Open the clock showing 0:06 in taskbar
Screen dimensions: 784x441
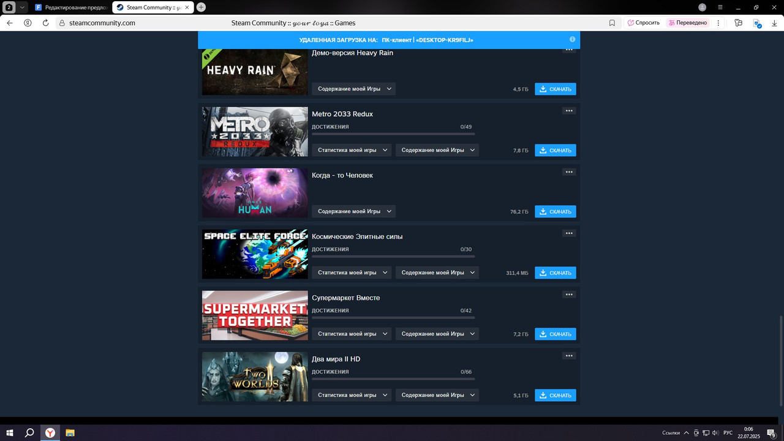click(748, 433)
